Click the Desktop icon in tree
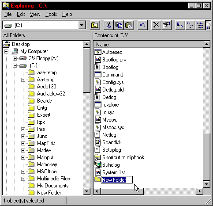The image size is (213, 206). [x=7, y=44]
